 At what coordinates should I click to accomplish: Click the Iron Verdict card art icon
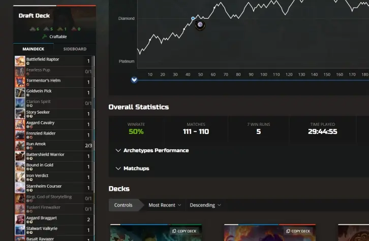(20, 177)
